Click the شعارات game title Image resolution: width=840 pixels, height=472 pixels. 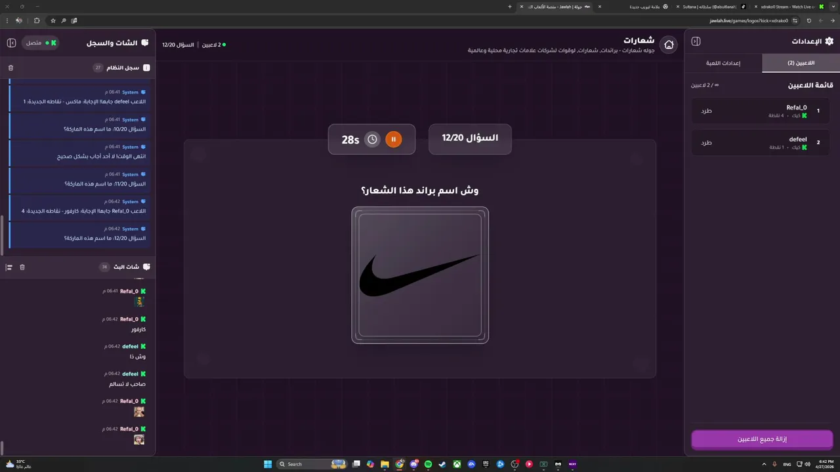639,40
